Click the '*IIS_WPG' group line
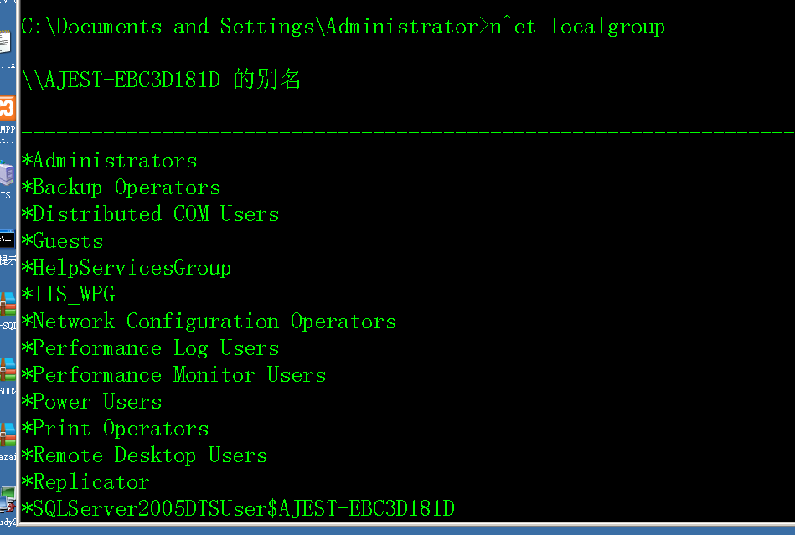This screenshot has height=535, width=795. [69, 295]
